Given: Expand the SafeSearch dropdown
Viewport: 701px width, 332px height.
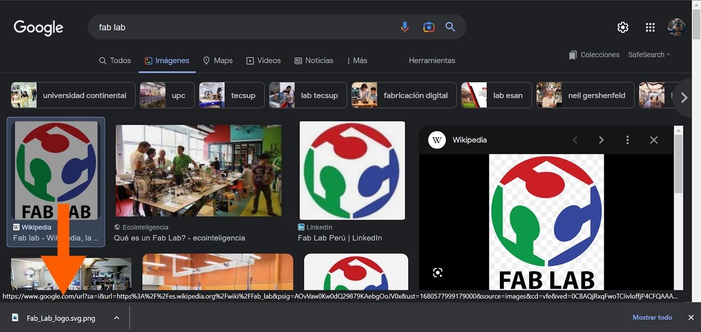Looking at the screenshot, I should (x=649, y=55).
